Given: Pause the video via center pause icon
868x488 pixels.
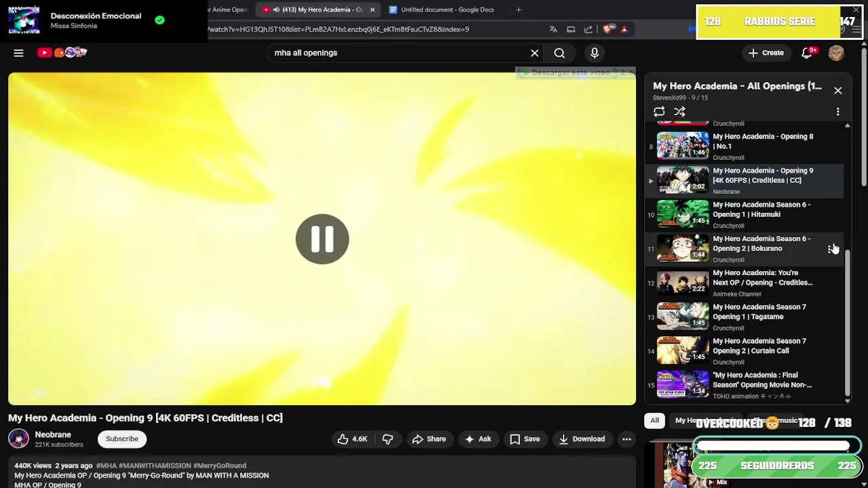Looking at the screenshot, I should click(322, 239).
